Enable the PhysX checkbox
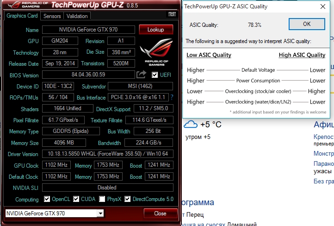 [x=102, y=199]
